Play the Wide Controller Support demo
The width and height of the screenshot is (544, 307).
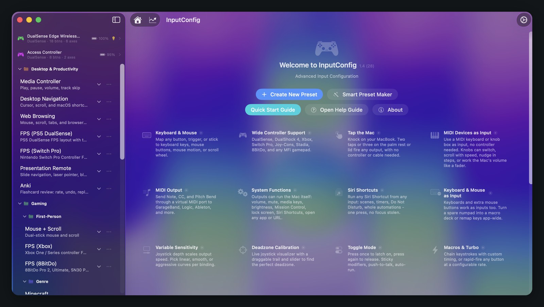tap(310, 133)
